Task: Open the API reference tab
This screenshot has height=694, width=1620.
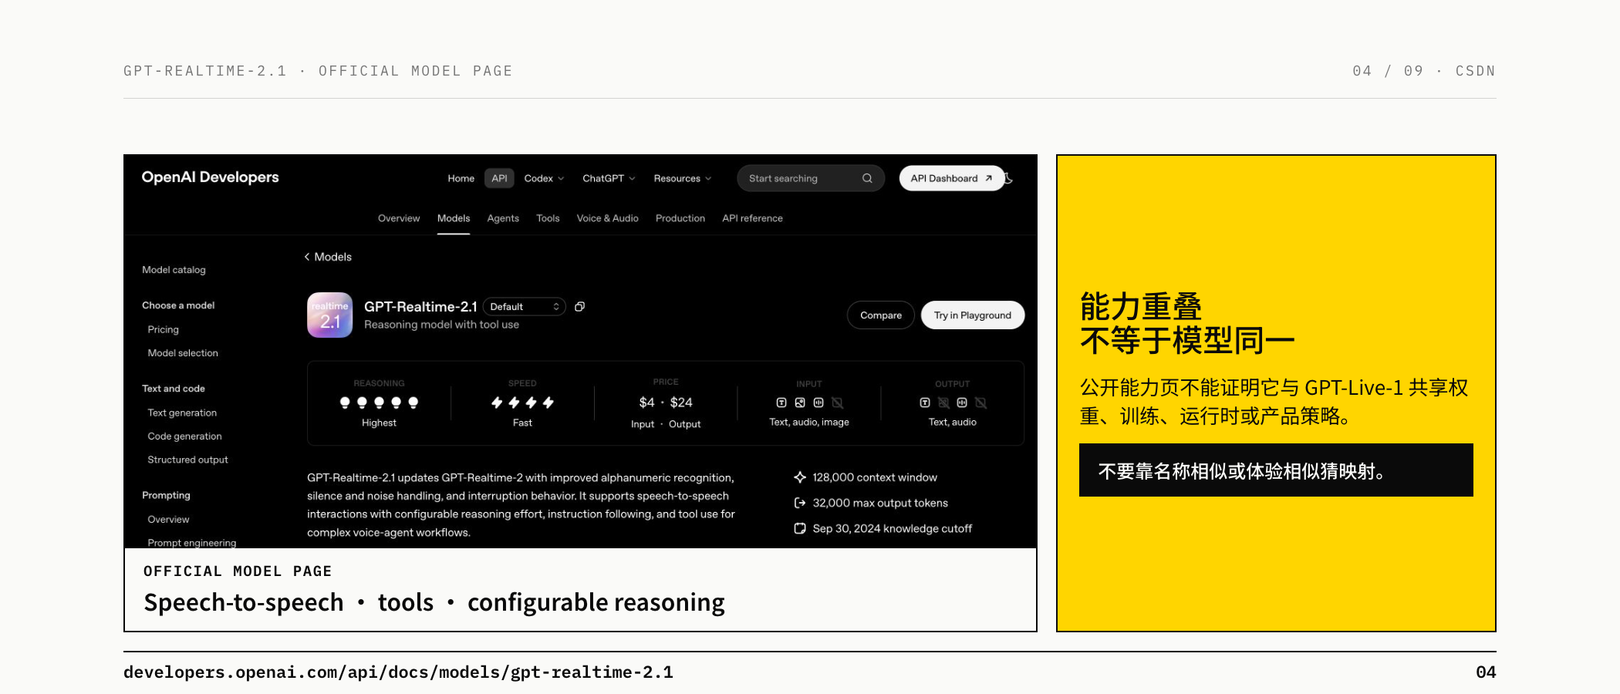Action: [752, 218]
